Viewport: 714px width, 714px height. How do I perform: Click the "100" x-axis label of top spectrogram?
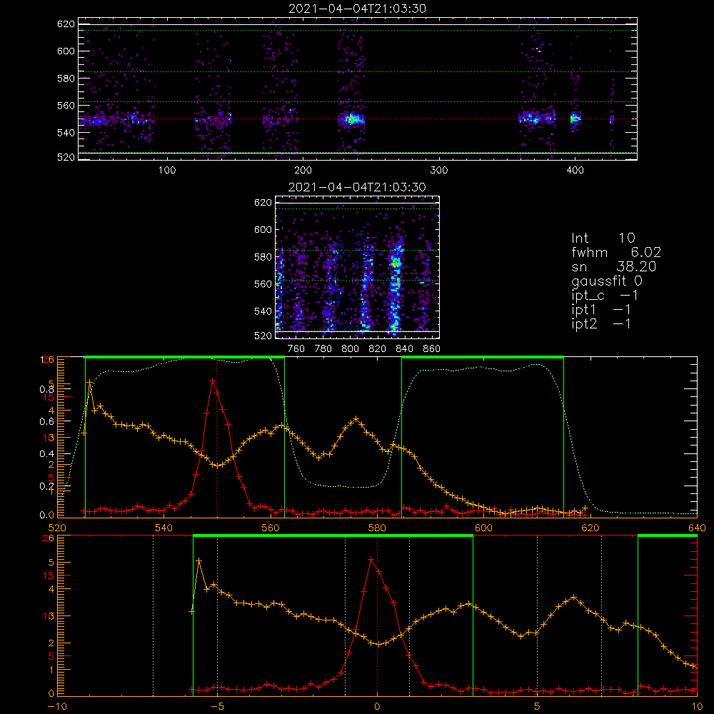(x=167, y=171)
